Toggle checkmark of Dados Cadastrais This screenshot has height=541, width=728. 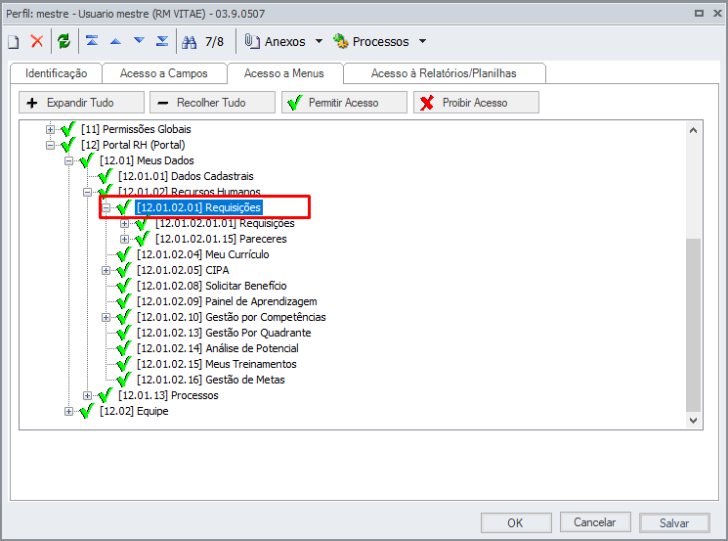106,176
